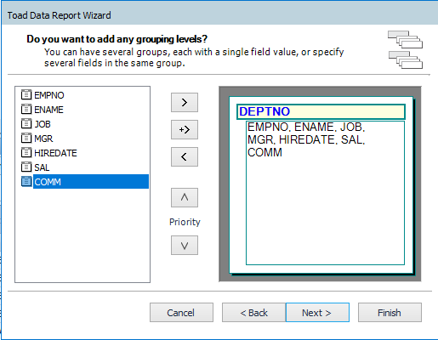Click the field icon beside MGR
438x340 pixels.
click(26, 138)
